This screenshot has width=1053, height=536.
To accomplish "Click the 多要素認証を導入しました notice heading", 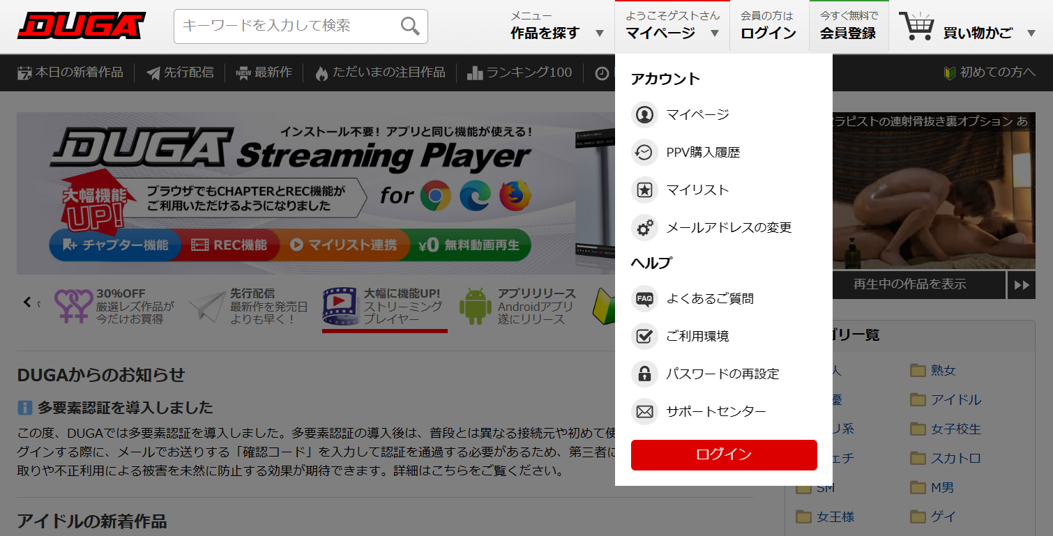I will tap(125, 408).
